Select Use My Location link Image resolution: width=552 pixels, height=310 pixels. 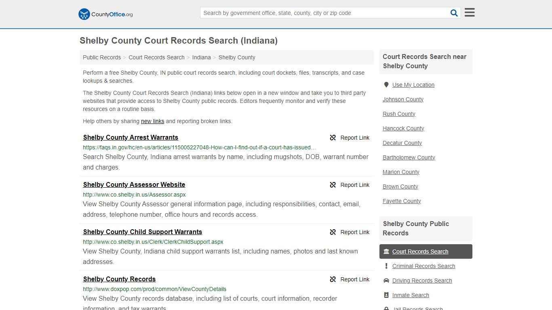point(413,85)
